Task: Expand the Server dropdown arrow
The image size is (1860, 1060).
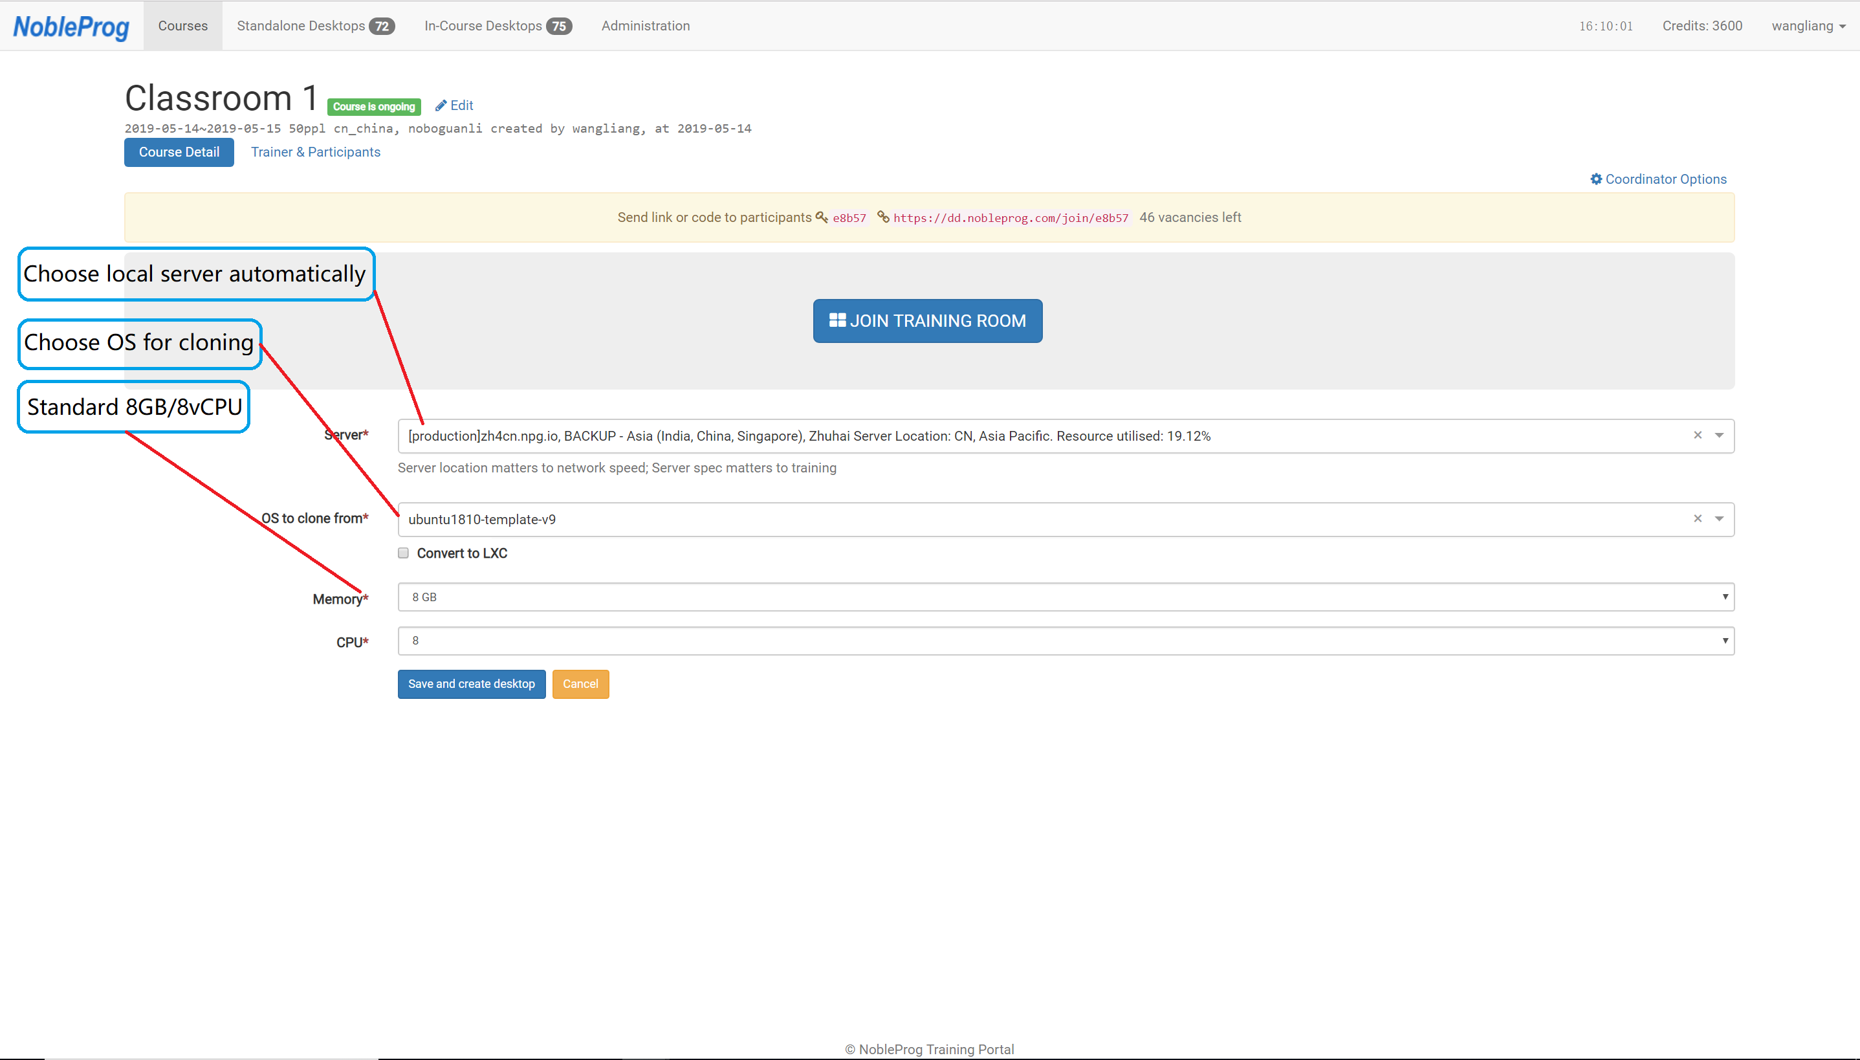Action: click(x=1720, y=436)
